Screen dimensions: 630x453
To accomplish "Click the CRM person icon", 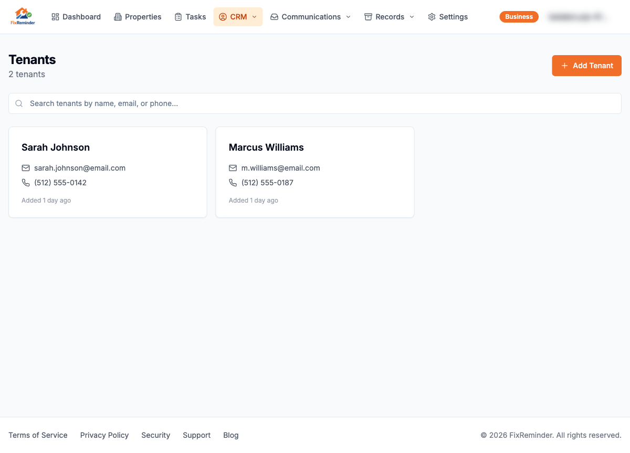I will tap(223, 17).
